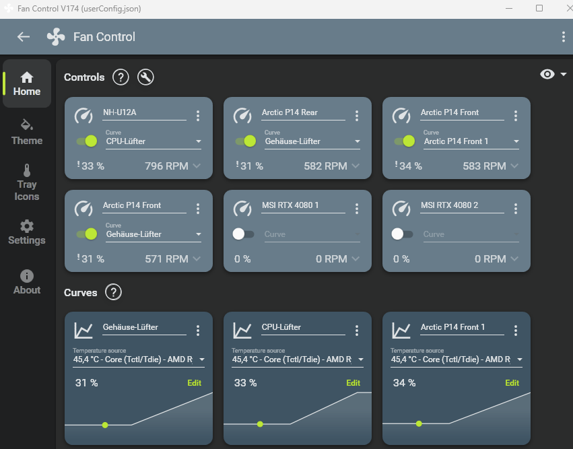The width and height of the screenshot is (573, 449).
Task: Open CPU-Lüfter curve temperature source dropdown
Action: (298, 359)
